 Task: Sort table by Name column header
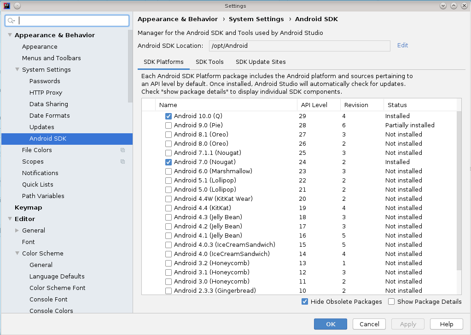(x=226, y=105)
